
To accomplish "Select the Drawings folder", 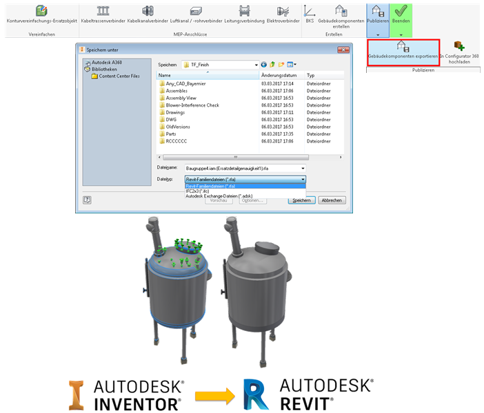I will tap(172, 112).
